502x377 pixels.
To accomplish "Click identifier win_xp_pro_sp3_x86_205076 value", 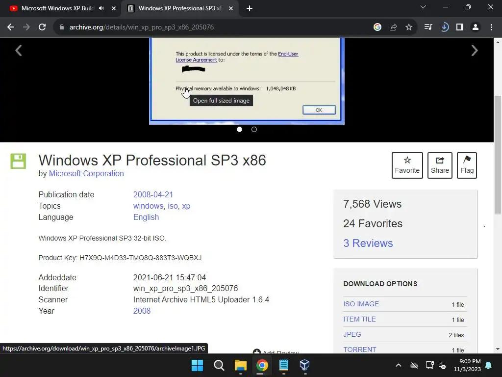I will [185, 289].
